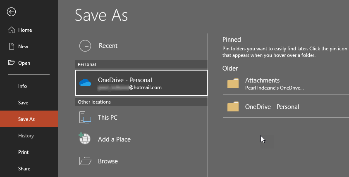Image resolution: width=349 pixels, height=177 pixels.
Task: Click Browse to pick a folder
Action: [141, 161]
